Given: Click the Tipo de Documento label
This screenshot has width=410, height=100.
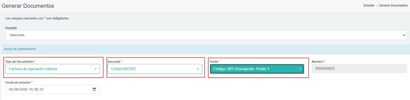Looking at the screenshot, I should [20, 61].
